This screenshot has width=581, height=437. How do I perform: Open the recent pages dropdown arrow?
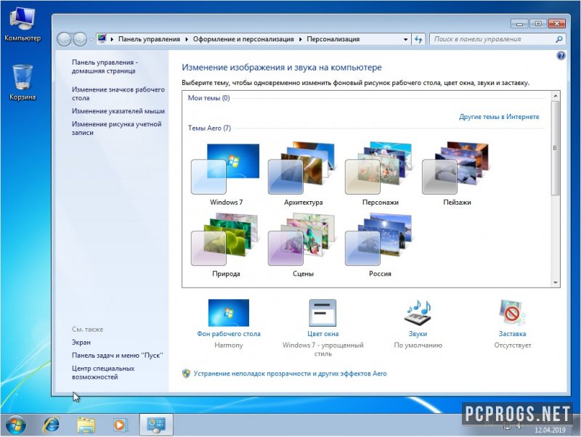[92, 39]
